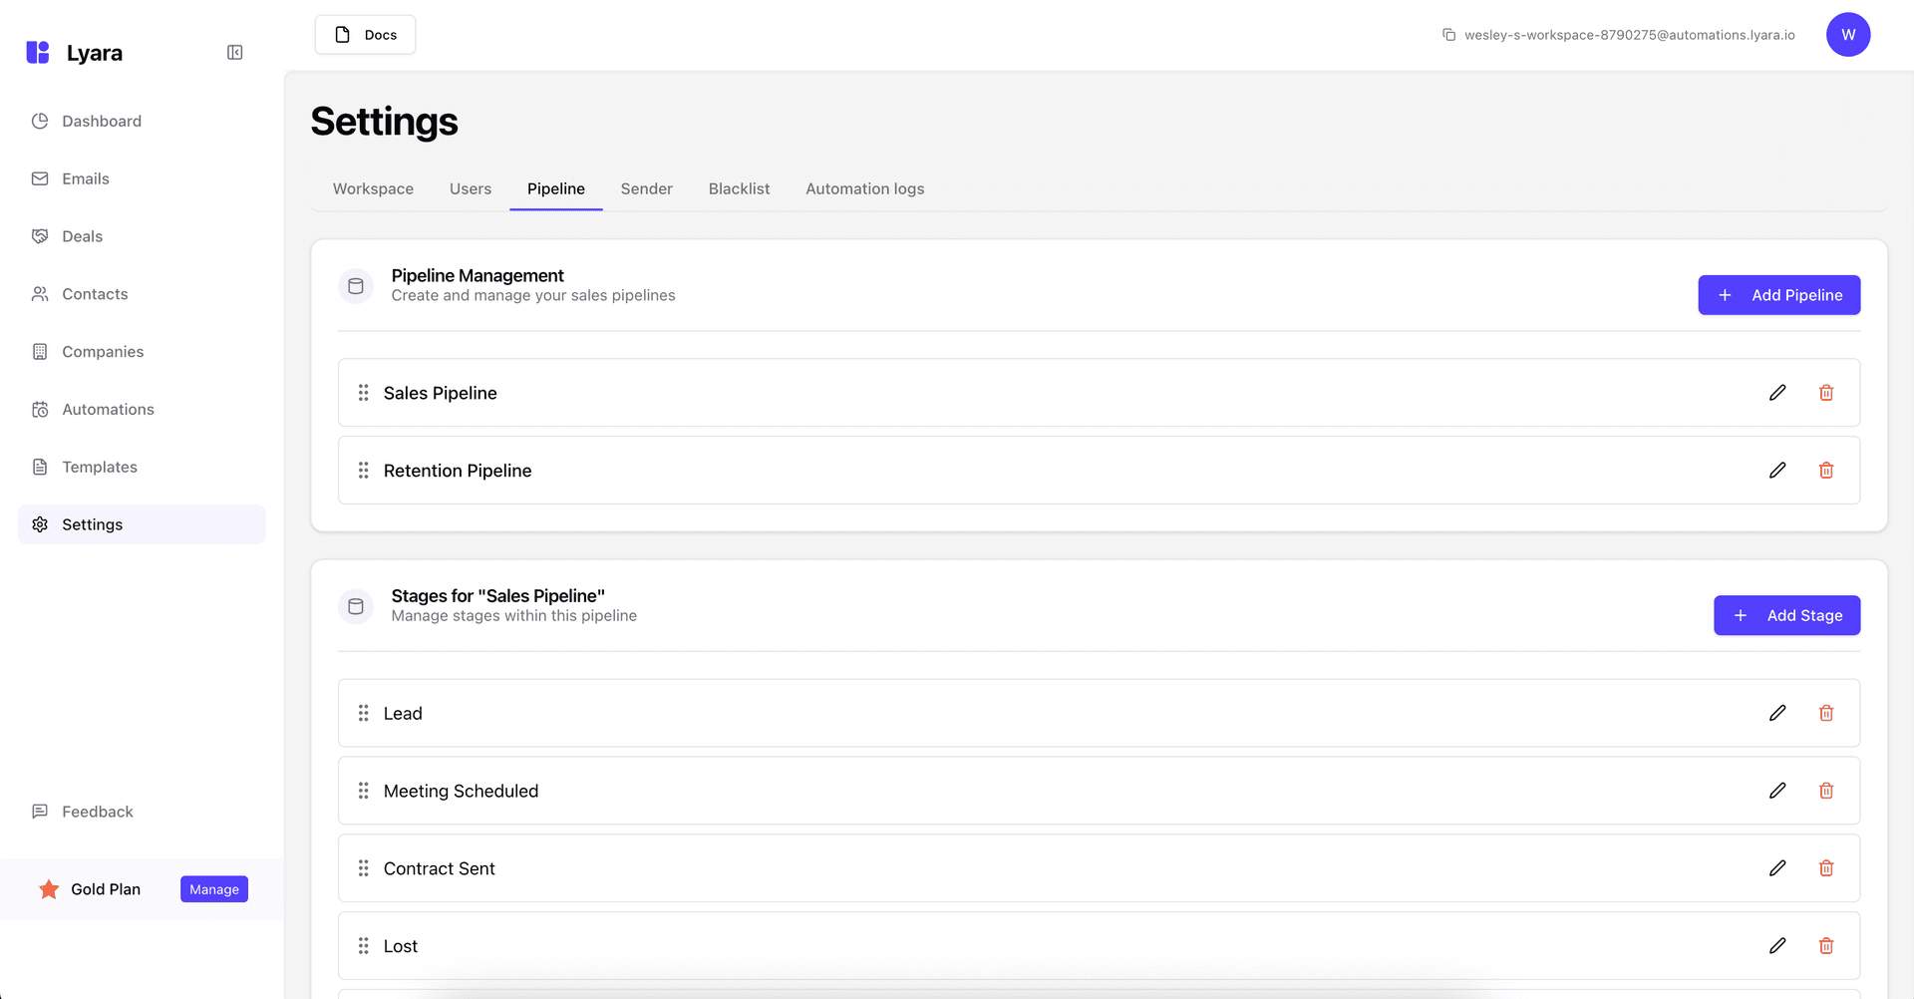Delete the Retention Pipeline
Image resolution: width=1914 pixels, height=999 pixels.
tap(1826, 471)
